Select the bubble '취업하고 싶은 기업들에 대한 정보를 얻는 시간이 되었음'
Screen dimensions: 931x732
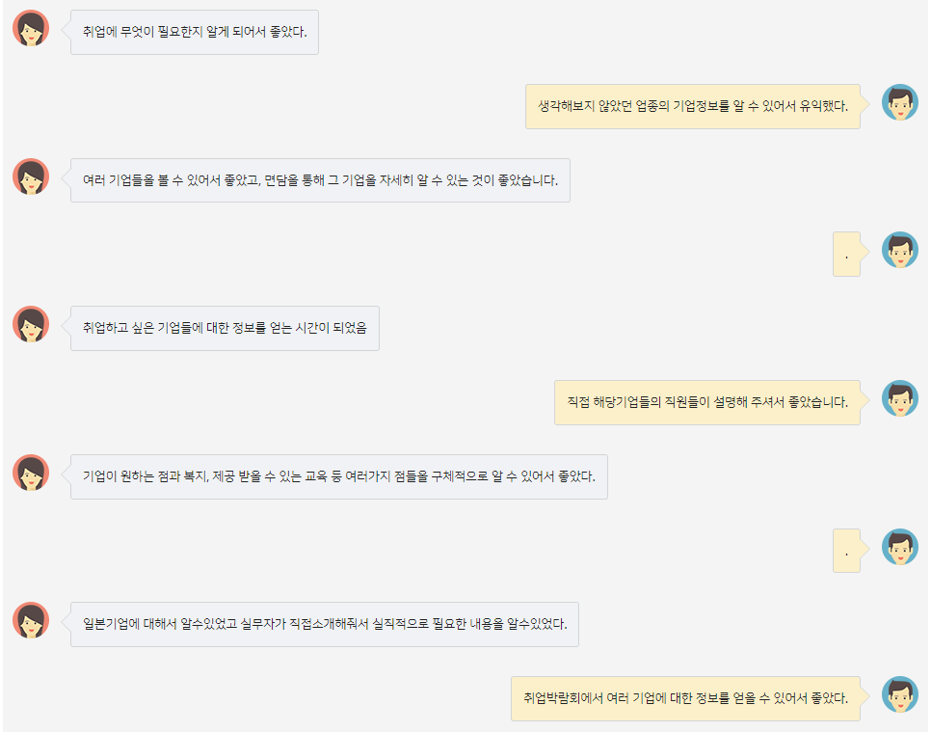[225, 328]
